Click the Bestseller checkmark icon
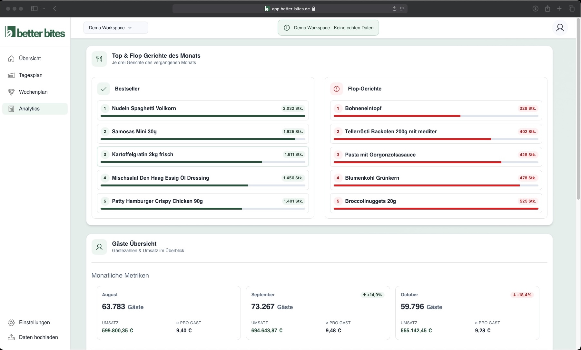 (103, 89)
